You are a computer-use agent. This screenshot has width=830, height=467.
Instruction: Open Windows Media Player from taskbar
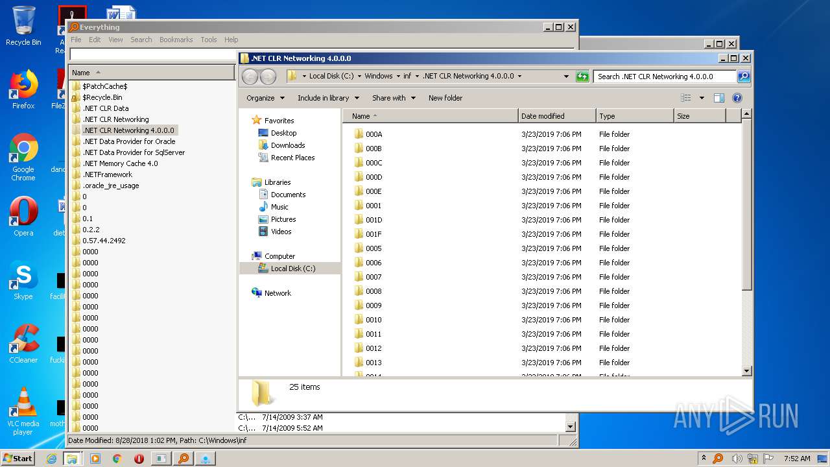95,459
